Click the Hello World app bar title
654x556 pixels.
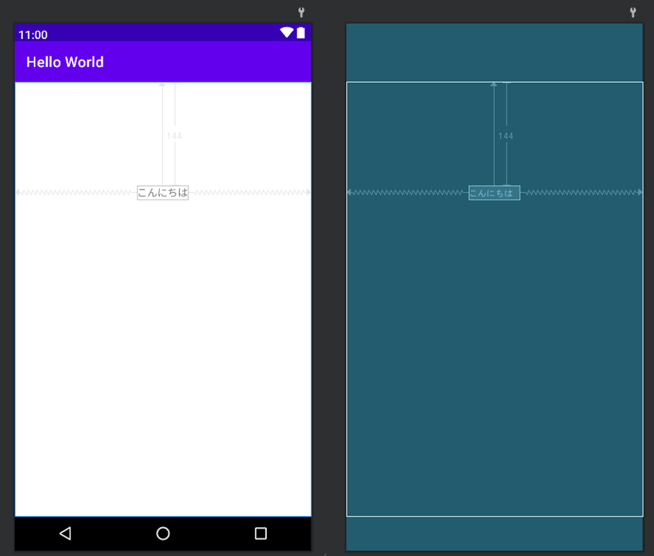pos(65,62)
